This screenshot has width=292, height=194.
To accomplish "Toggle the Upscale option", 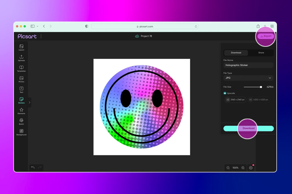I will coord(226,93).
